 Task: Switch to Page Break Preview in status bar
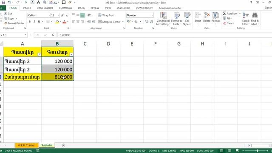[x=237, y=151]
